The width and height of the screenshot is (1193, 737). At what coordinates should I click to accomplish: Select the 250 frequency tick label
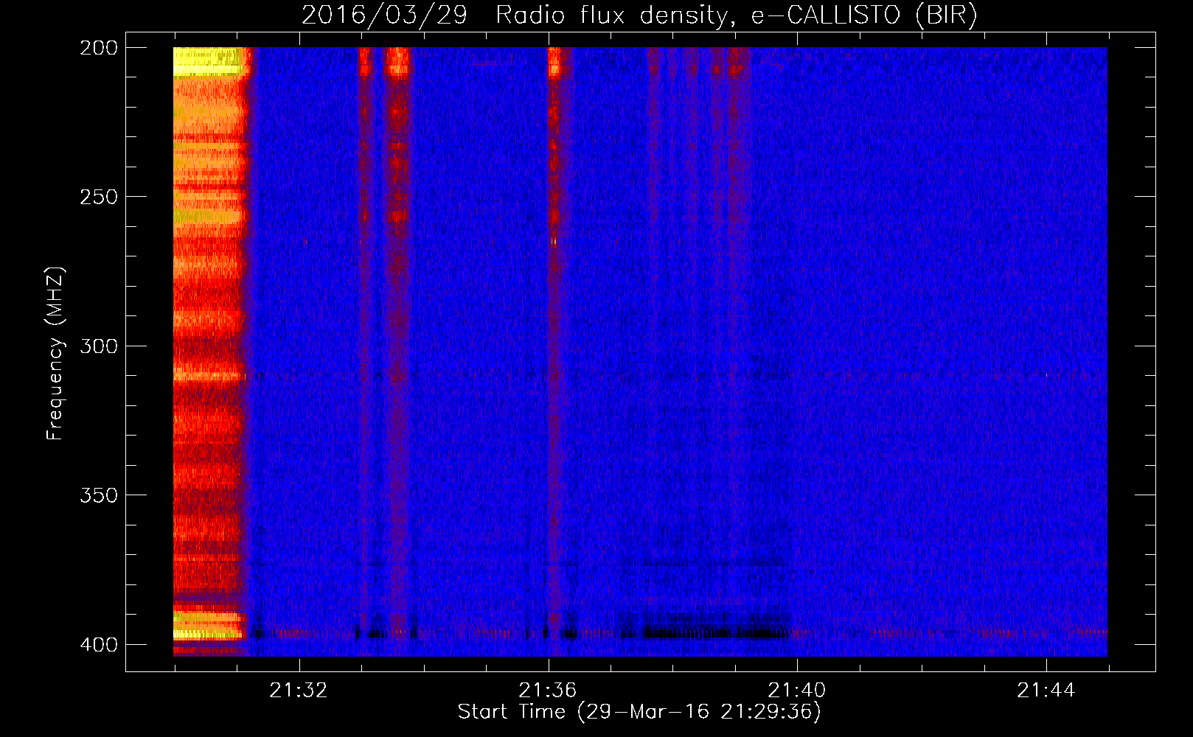(x=99, y=197)
